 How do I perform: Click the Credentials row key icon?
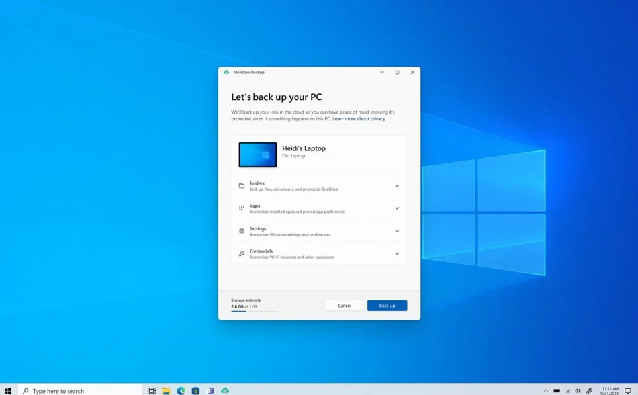pos(242,253)
